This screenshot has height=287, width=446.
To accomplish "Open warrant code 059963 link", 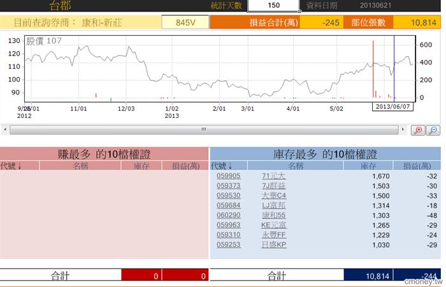I will (x=228, y=225).
